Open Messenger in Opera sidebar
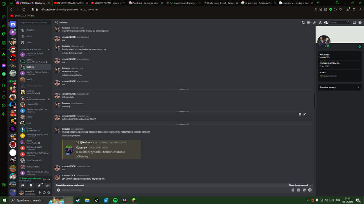The height and width of the screenshot is (204, 364). [4, 66]
